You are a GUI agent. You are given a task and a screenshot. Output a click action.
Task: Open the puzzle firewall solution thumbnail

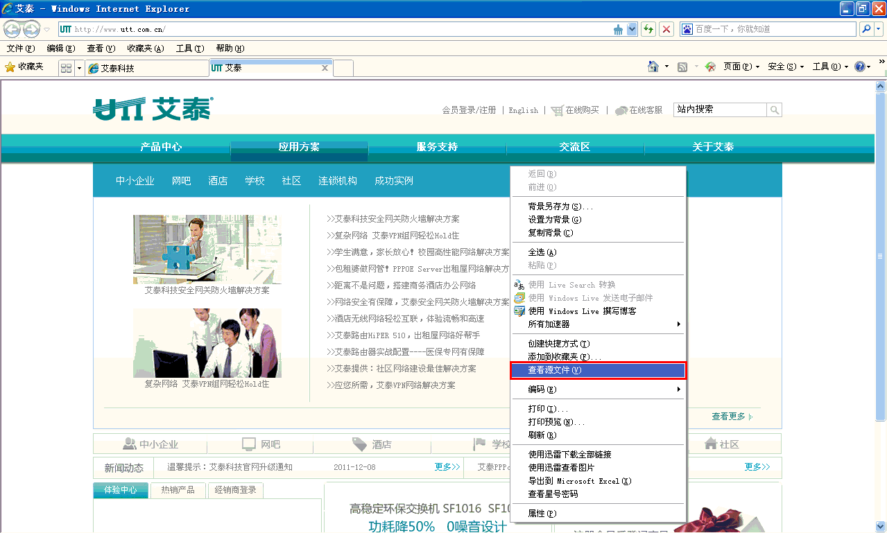207,250
